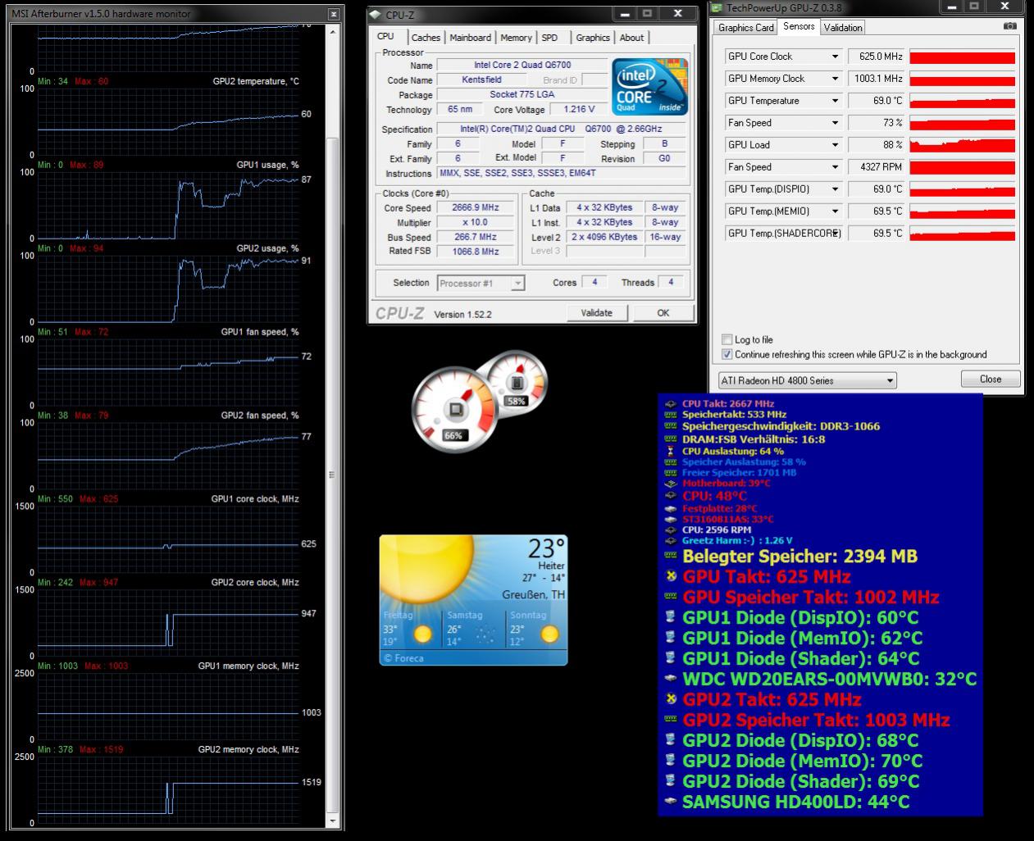Open GPU Temp.(DISPIO) sensor dropdown
Viewport: 1034px width, 841px height.
point(835,189)
